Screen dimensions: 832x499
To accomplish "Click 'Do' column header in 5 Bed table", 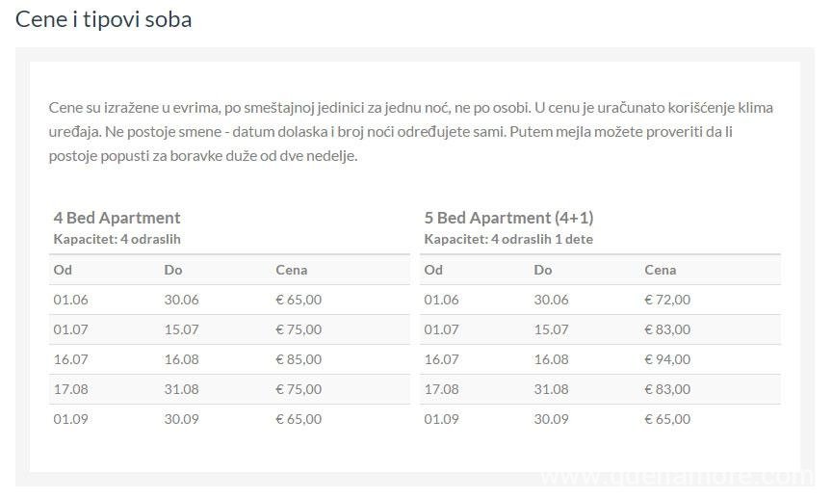I will pos(543,270).
